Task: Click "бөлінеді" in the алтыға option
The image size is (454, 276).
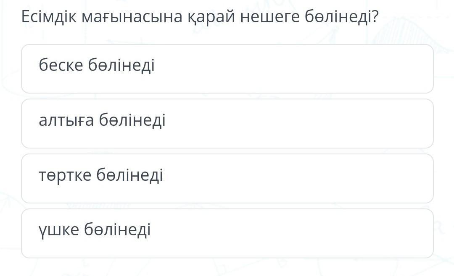Action: click(x=132, y=121)
